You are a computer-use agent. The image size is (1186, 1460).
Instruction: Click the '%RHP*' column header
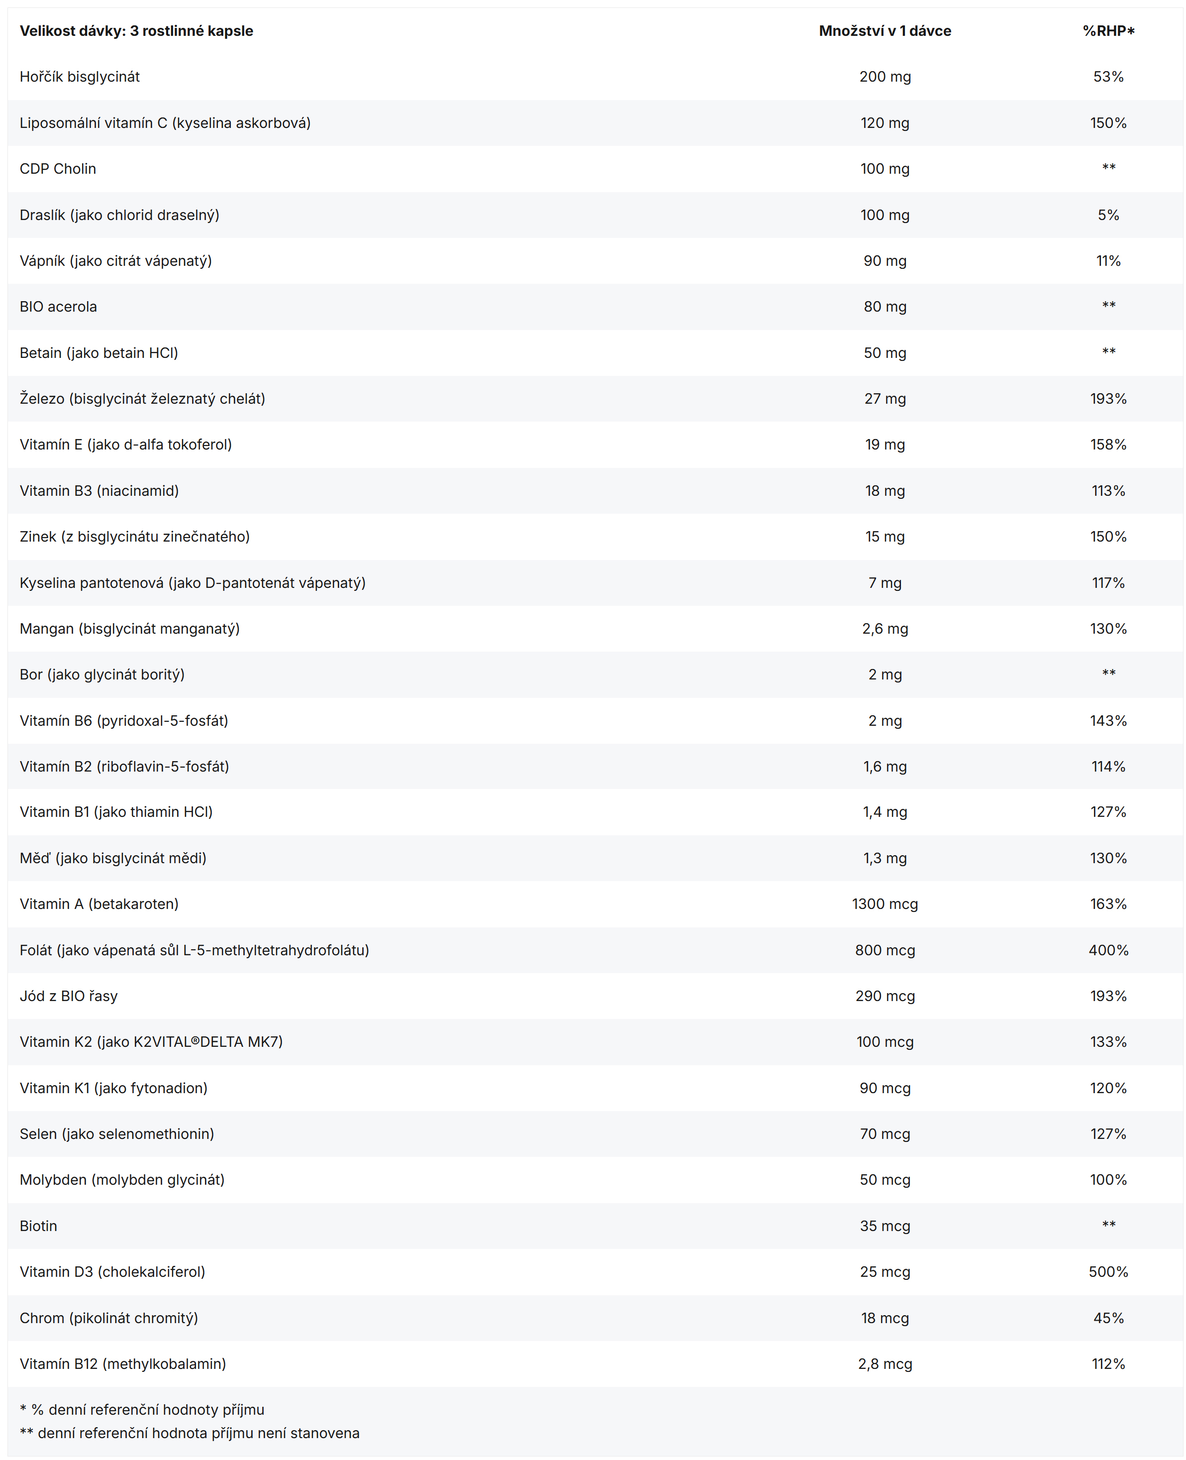pos(1107,31)
